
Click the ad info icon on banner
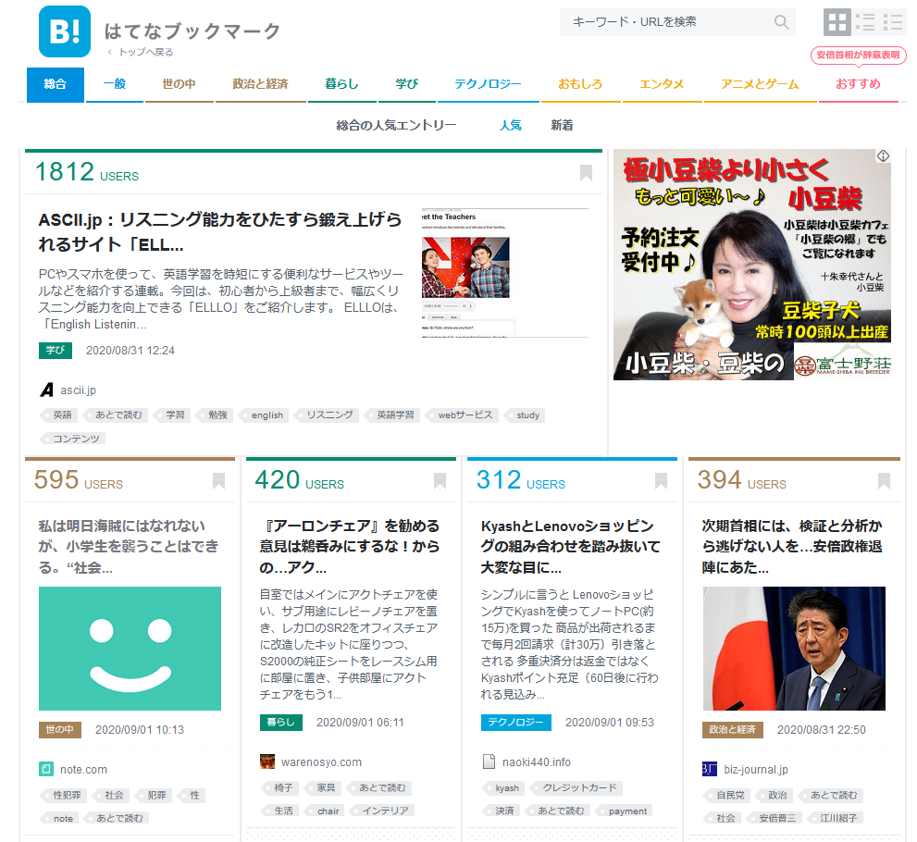click(x=883, y=156)
